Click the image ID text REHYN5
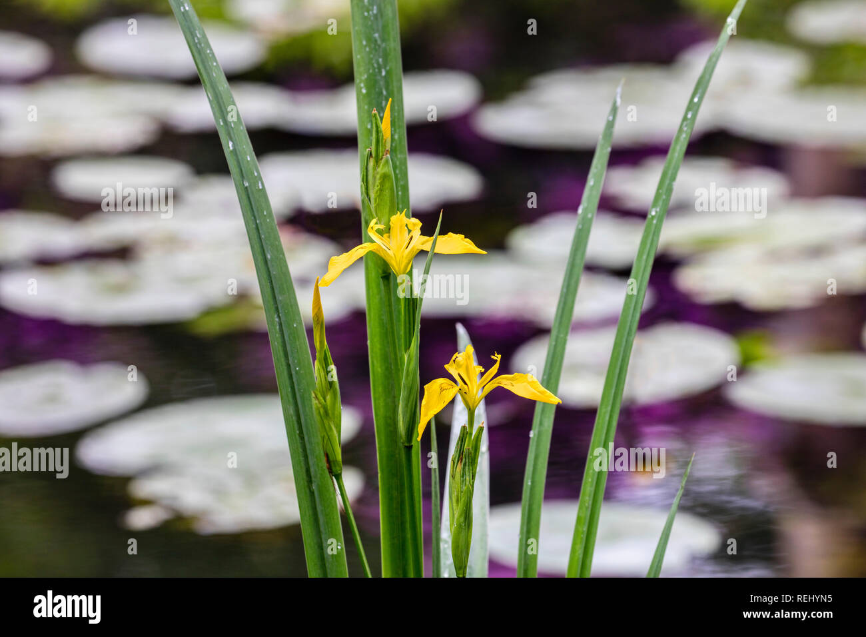 pyautogui.click(x=807, y=598)
